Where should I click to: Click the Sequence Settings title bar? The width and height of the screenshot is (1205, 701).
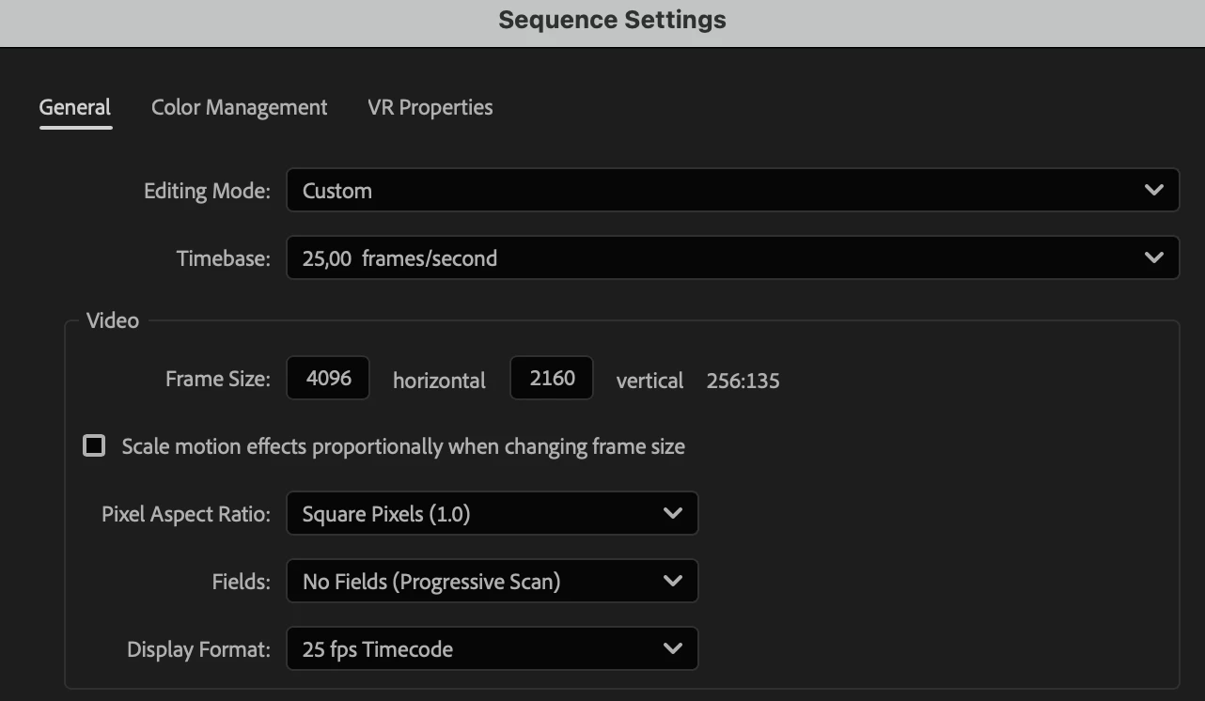[612, 21]
